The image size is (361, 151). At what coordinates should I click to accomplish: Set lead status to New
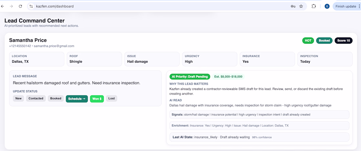click(x=18, y=98)
